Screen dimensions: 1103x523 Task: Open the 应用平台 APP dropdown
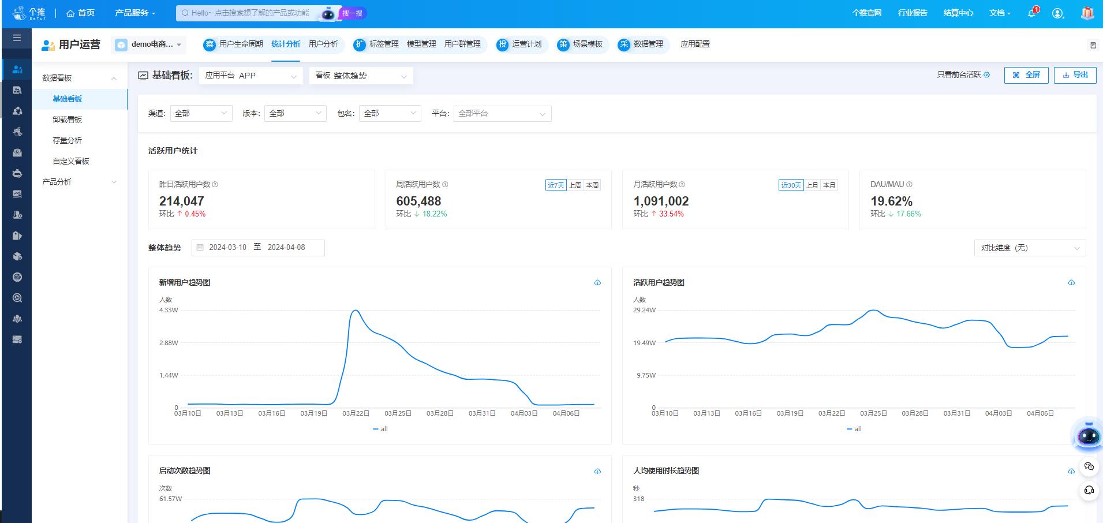click(x=251, y=76)
